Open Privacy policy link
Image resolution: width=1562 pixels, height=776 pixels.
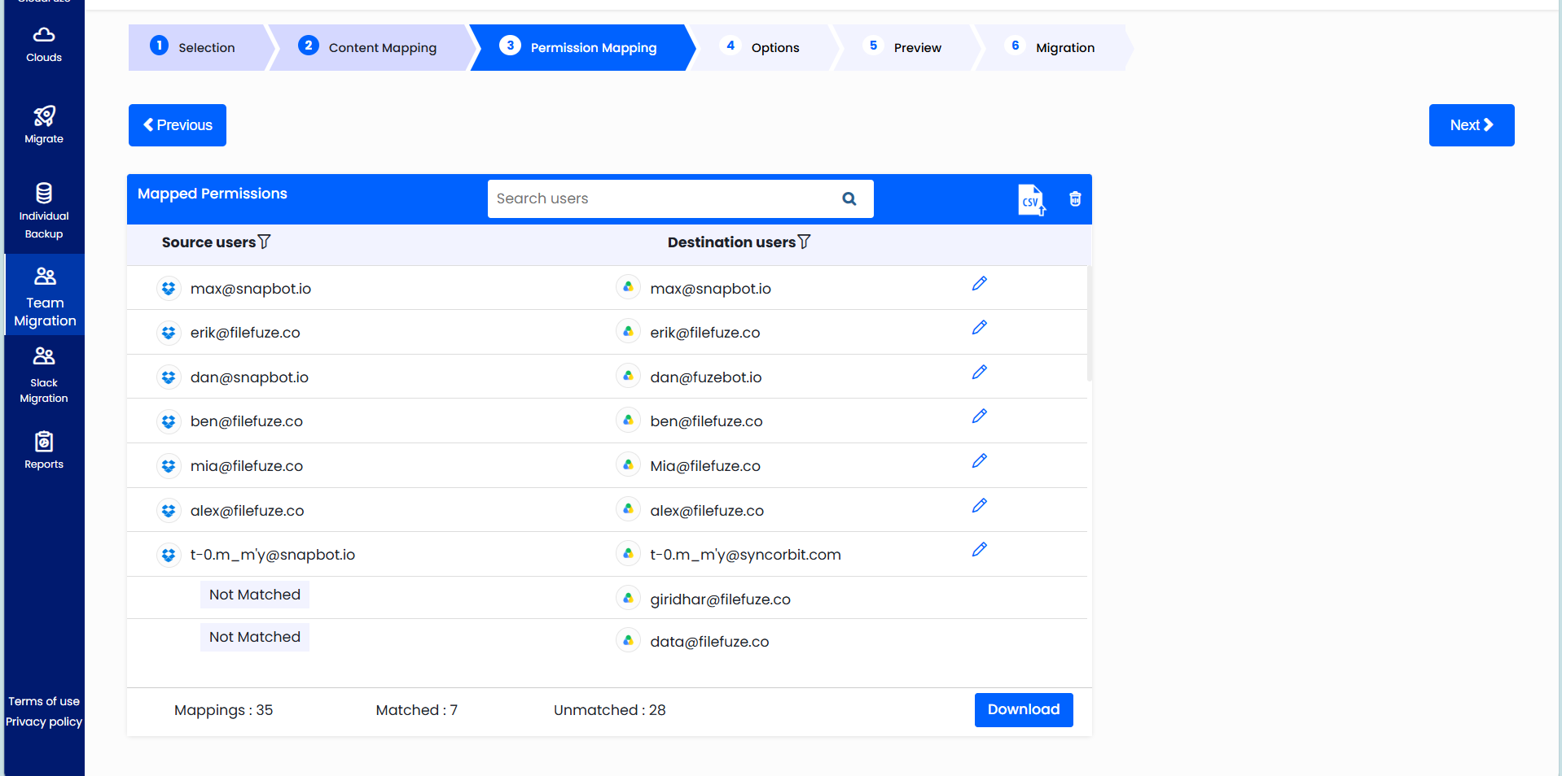pyautogui.click(x=44, y=722)
